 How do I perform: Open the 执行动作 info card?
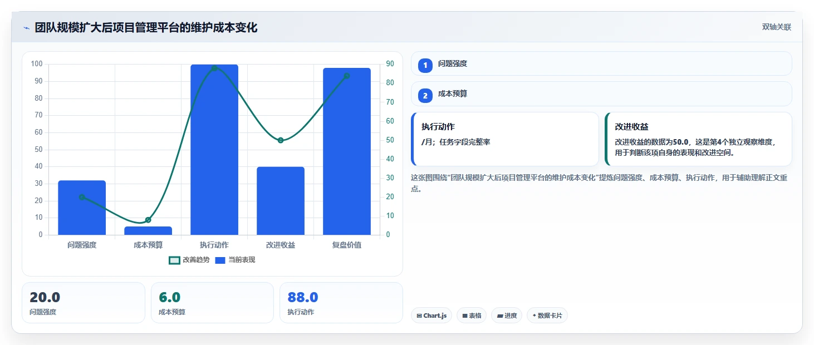(505, 139)
